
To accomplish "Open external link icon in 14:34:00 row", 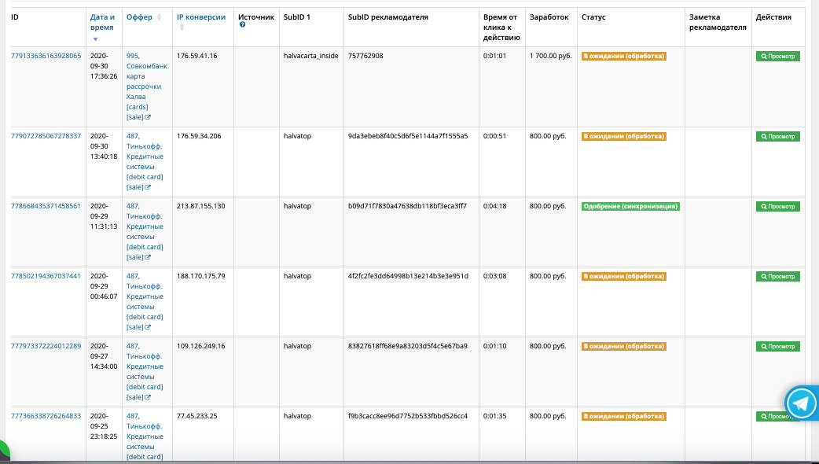I will tap(148, 397).
